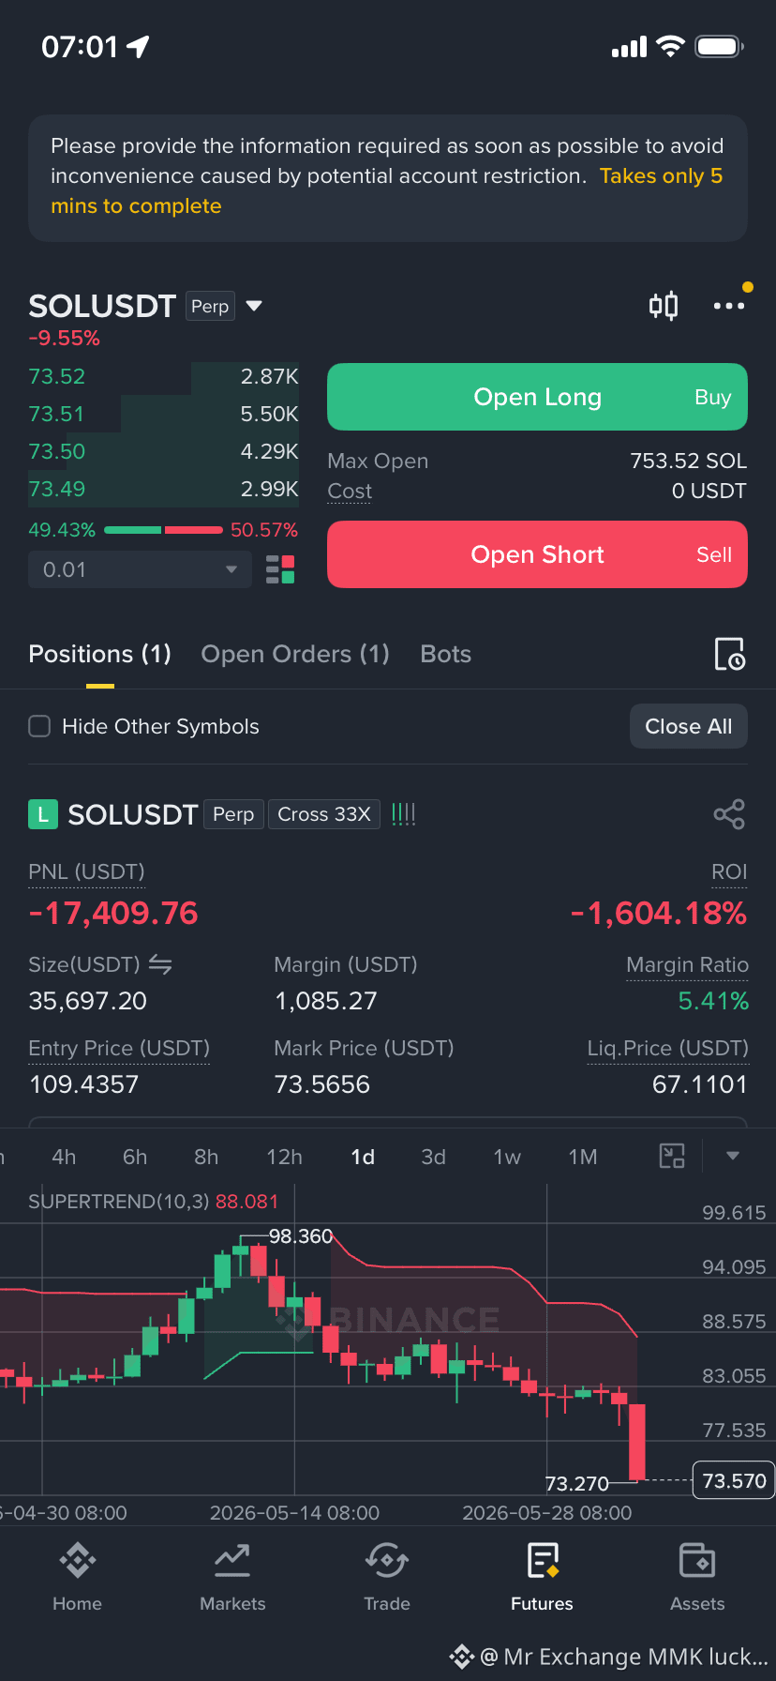Screen dimensions: 776x1681
Task: Switch to the Bots tab
Action: pos(446,654)
